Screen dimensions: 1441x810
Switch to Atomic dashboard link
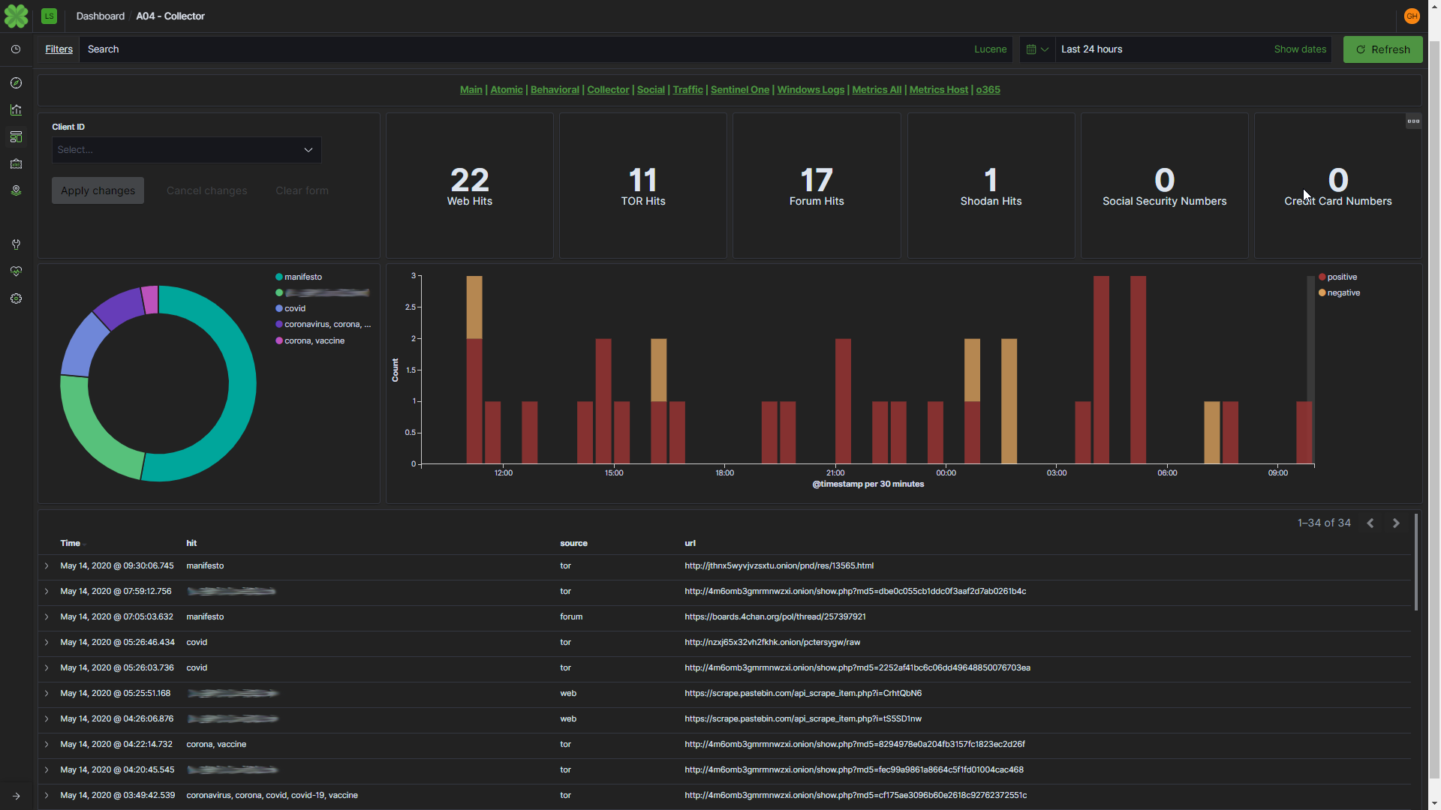tap(507, 90)
